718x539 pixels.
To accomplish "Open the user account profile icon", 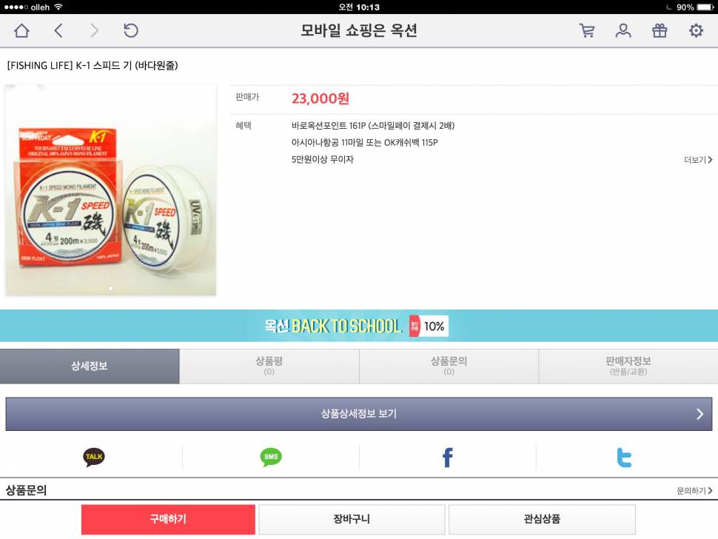I will point(623,30).
